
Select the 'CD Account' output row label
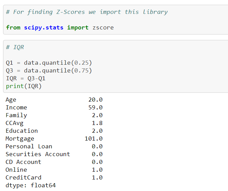(x=23, y=162)
